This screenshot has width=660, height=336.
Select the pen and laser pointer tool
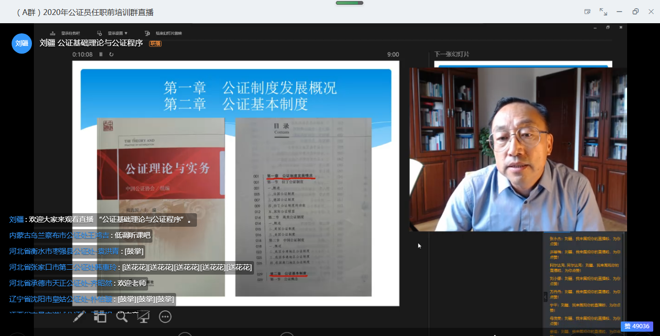coord(80,317)
